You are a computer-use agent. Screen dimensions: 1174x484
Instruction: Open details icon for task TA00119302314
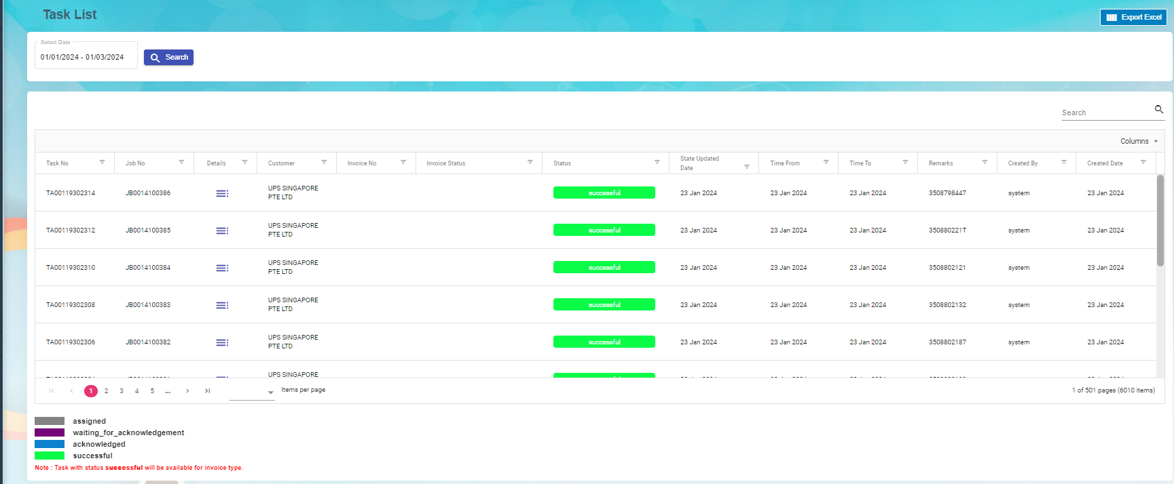(x=222, y=193)
